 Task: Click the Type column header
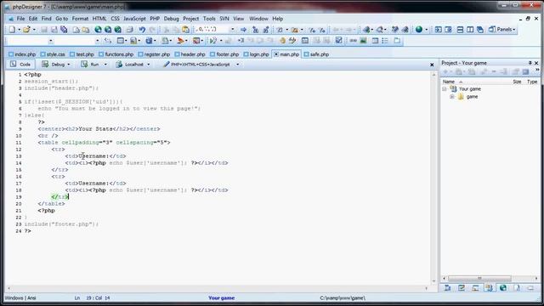532,82
